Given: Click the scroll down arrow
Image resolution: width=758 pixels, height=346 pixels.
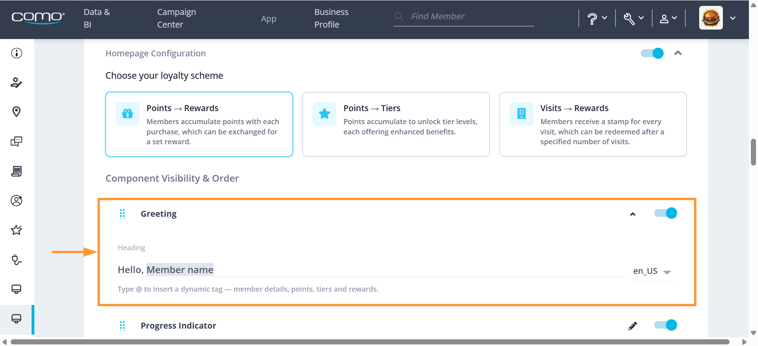Looking at the screenshot, I should (x=753, y=333).
